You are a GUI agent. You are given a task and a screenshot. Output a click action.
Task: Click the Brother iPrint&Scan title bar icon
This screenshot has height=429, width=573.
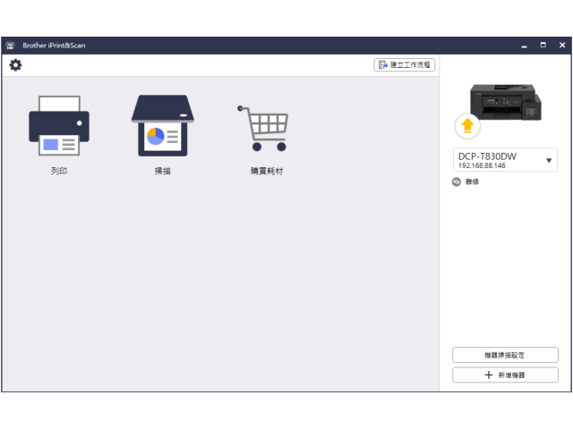[10, 46]
